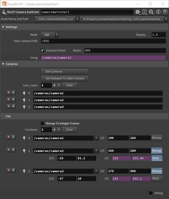Screen dimensions: 169x199
Task: Click the Uber Camera Path input field
Action: (103, 41)
